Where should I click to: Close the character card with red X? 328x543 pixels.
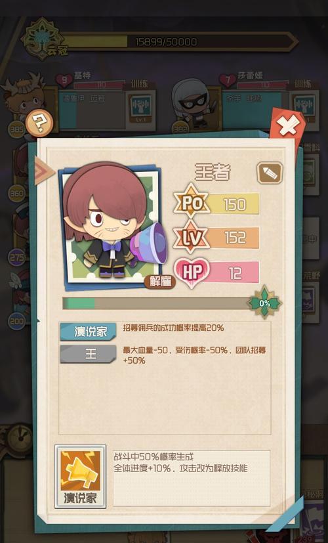coord(288,125)
